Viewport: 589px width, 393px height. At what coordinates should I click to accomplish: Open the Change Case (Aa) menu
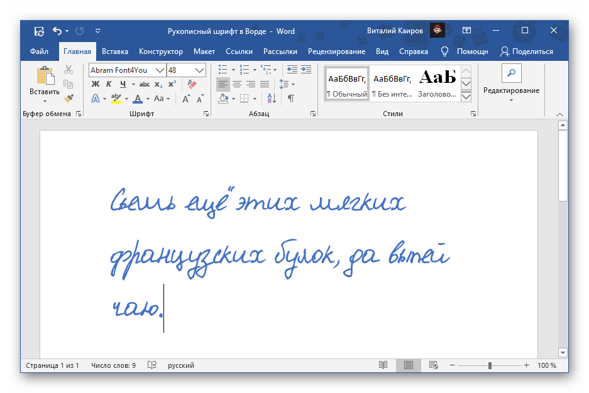(159, 99)
